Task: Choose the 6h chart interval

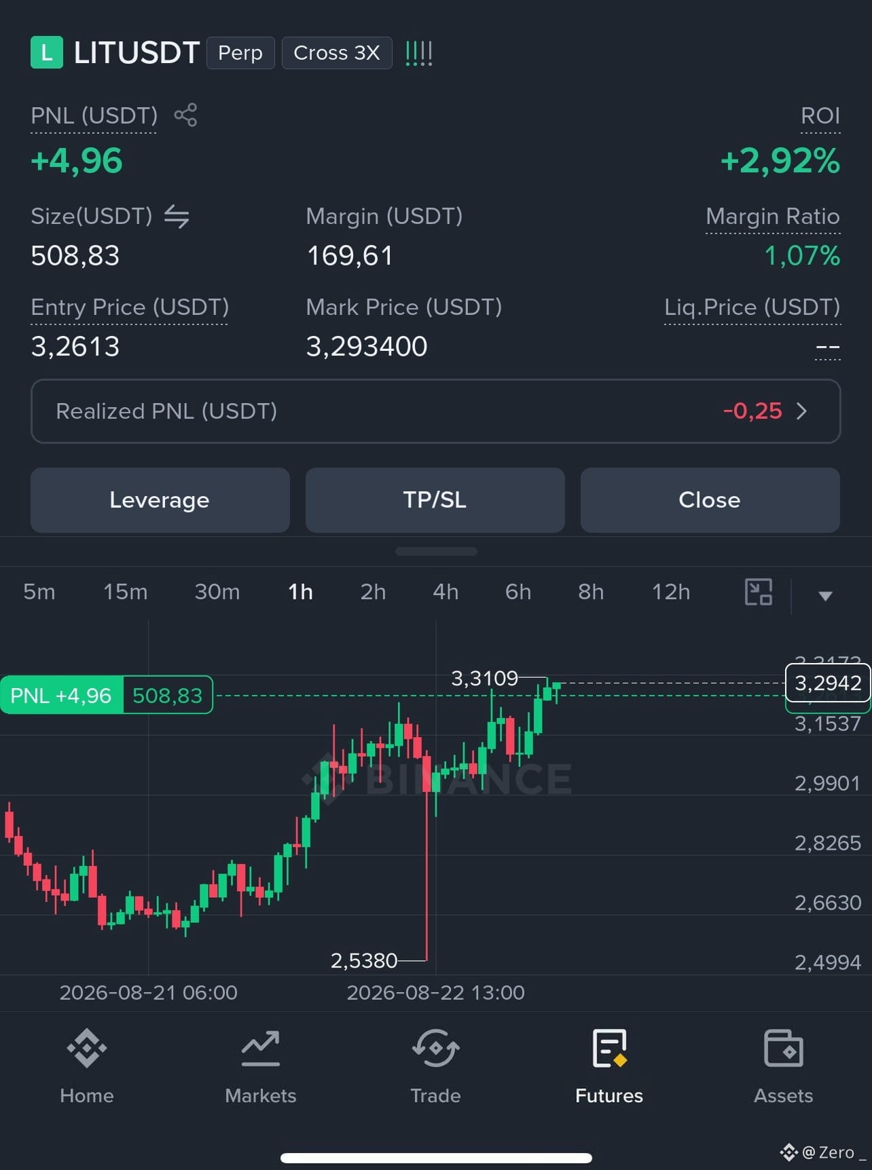Action: (x=518, y=592)
